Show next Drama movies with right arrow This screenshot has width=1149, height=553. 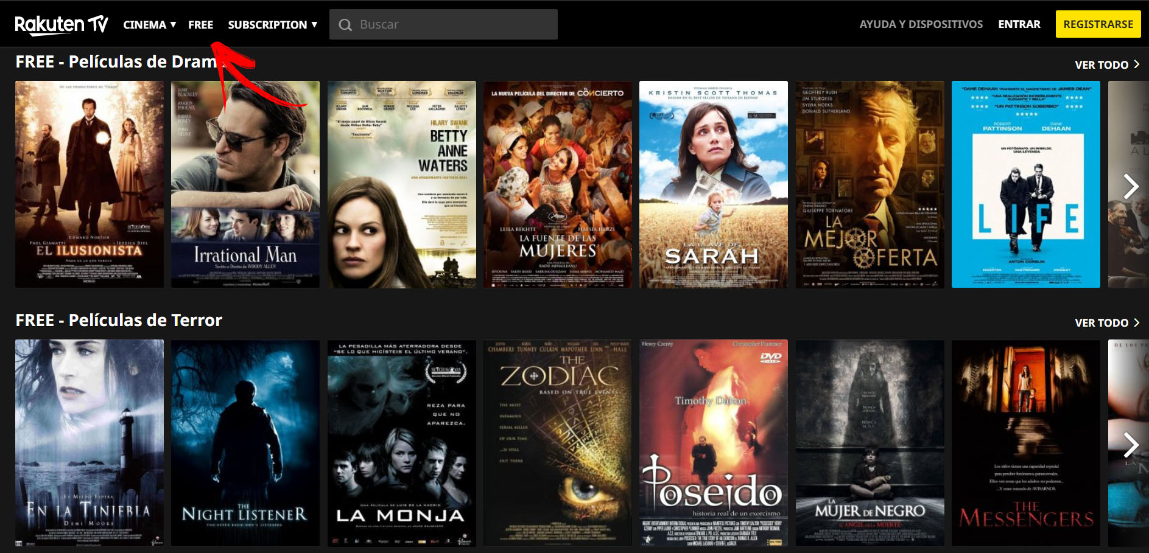click(1131, 186)
